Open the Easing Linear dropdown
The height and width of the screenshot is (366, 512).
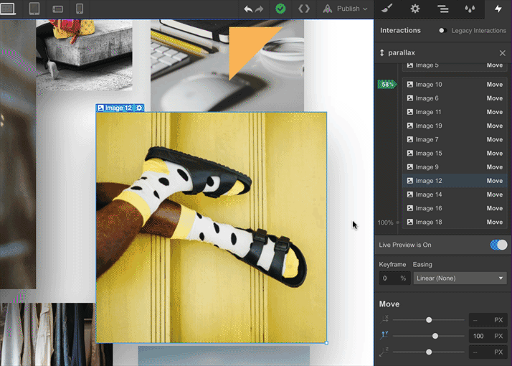click(x=460, y=278)
